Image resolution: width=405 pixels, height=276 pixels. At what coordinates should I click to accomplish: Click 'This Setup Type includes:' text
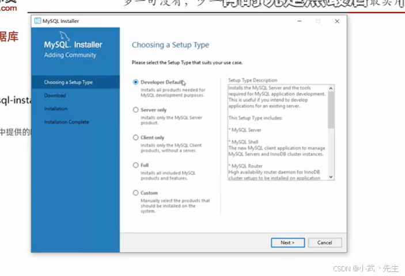255,118
